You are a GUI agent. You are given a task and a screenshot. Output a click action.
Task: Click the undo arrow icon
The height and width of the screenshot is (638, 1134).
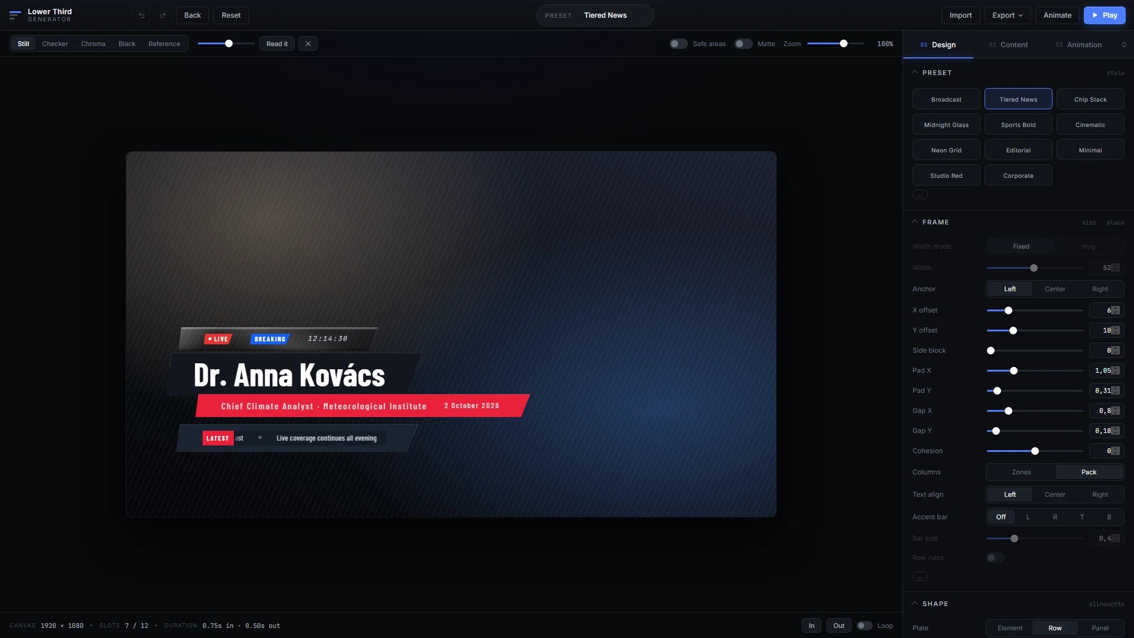[142, 15]
